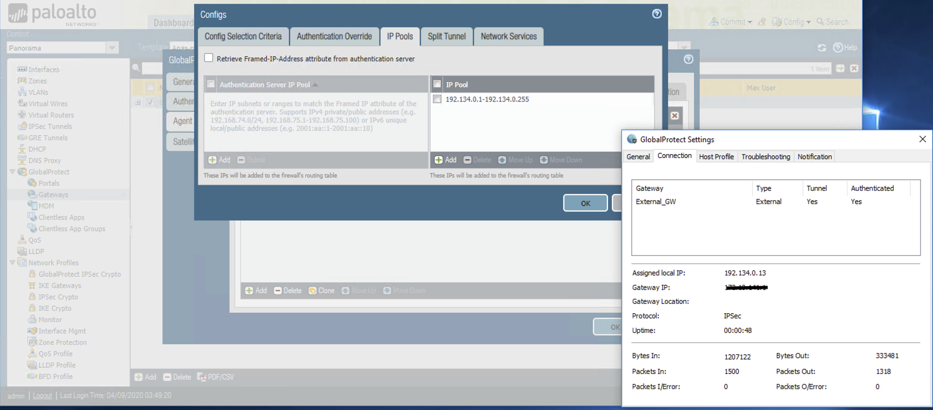933x410 pixels.
Task: Click the Search box in the top bar
Action: (x=832, y=21)
